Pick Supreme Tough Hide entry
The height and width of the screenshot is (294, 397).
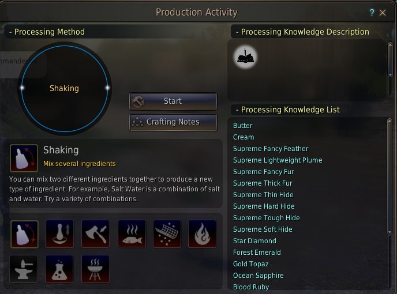click(x=267, y=218)
